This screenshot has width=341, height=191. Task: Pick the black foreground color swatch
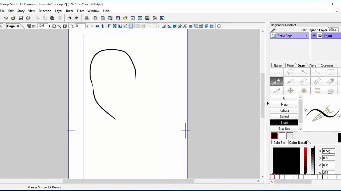coord(274,136)
